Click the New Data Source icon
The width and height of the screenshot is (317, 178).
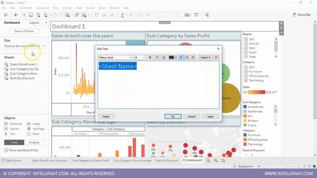point(38,15)
